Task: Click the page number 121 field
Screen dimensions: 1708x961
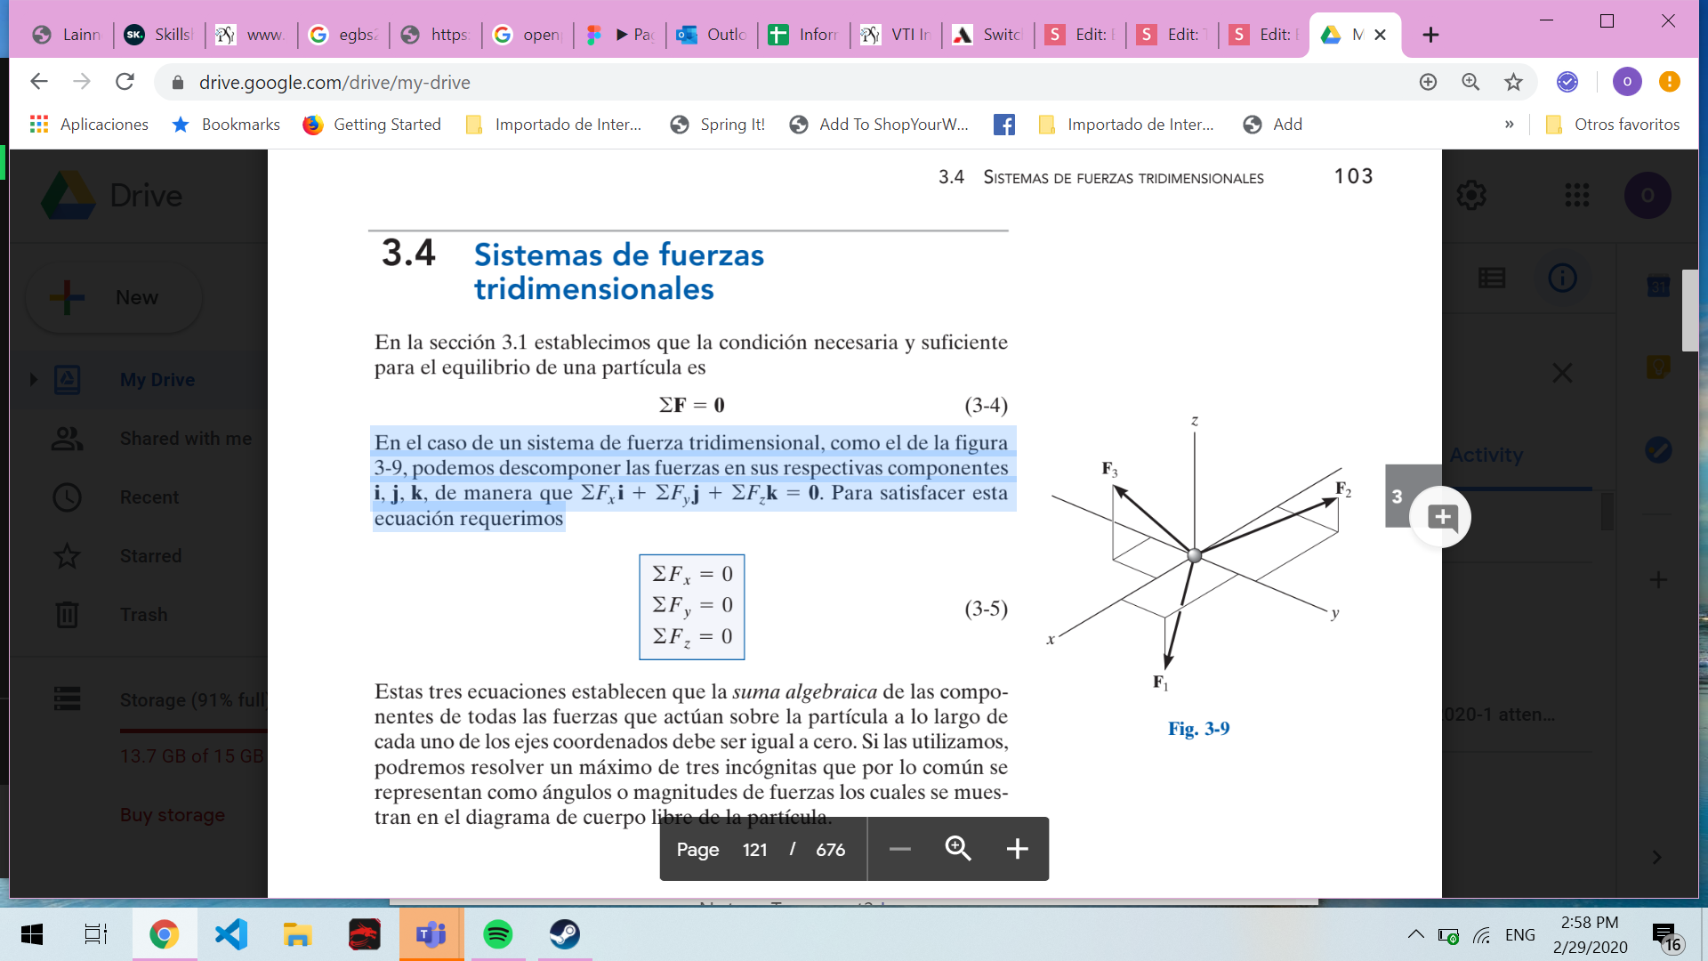Action: point(754,850)
